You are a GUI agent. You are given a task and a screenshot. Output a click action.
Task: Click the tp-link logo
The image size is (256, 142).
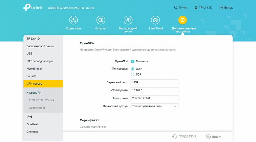point(32,7)
